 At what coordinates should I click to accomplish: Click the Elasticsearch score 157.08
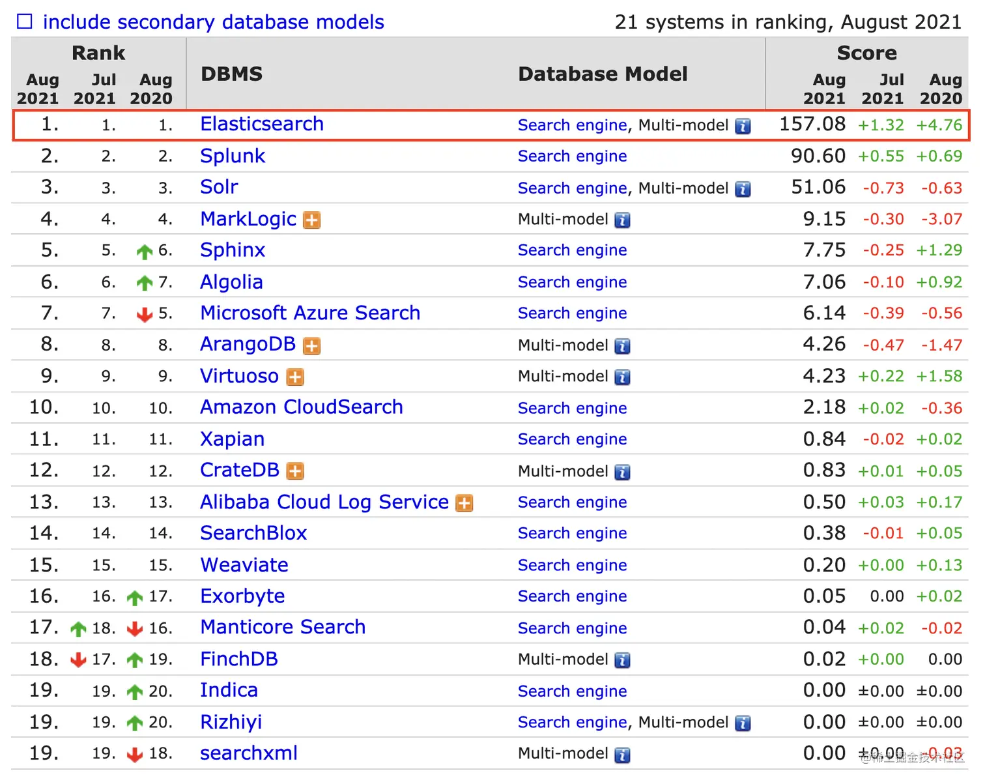pos(812,124)
